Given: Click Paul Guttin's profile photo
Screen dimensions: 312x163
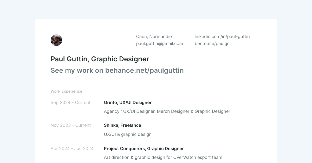Looking at the screenshot, I should click(56, 40).
